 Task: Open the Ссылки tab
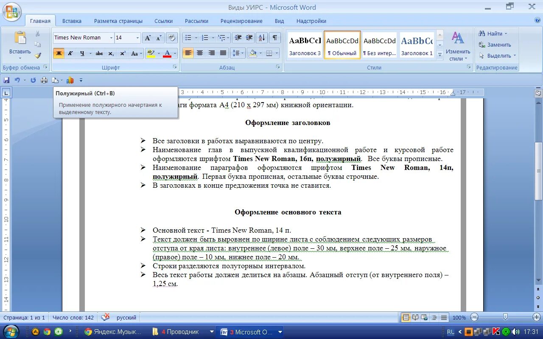(163, 21)
